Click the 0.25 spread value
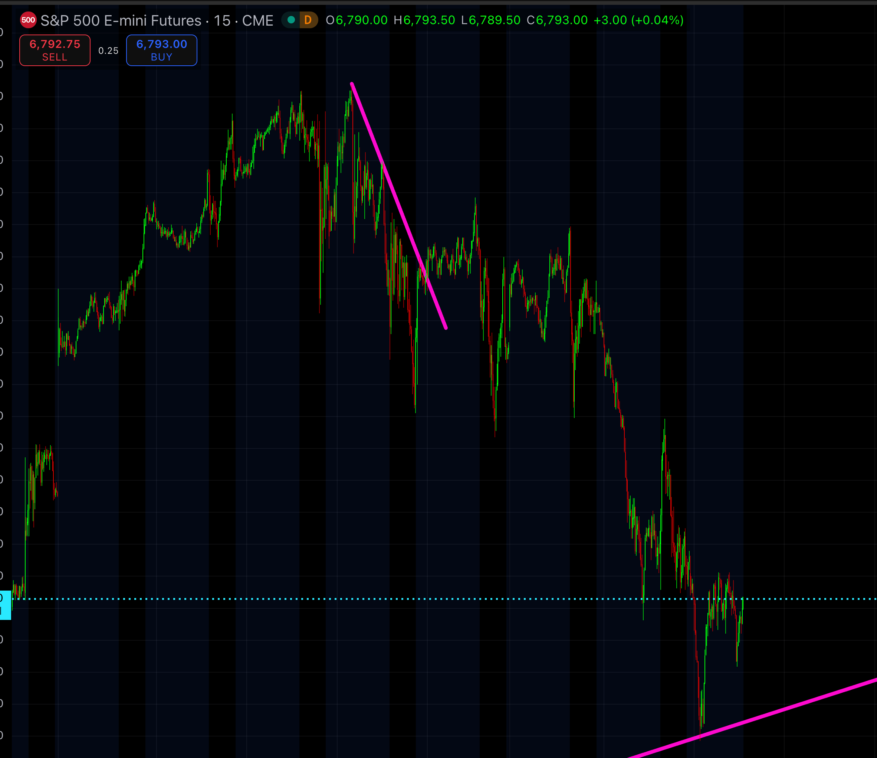The height and width of the screenshot is (758, 877). tap(108, 51)
